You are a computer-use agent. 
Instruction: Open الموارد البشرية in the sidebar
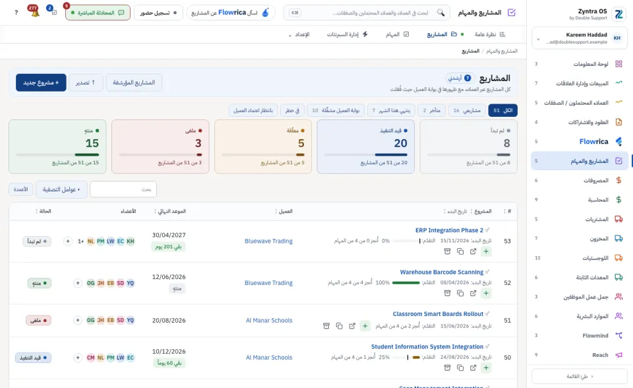(580, 316)
